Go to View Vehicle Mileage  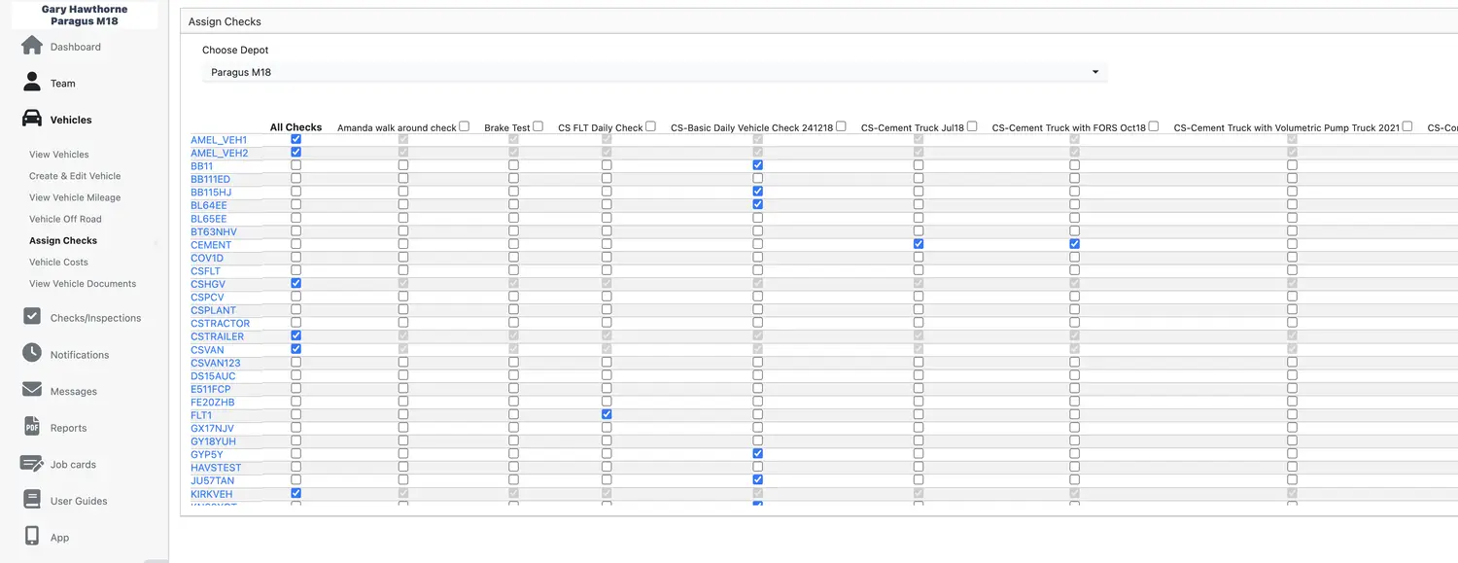click(75, 197)
